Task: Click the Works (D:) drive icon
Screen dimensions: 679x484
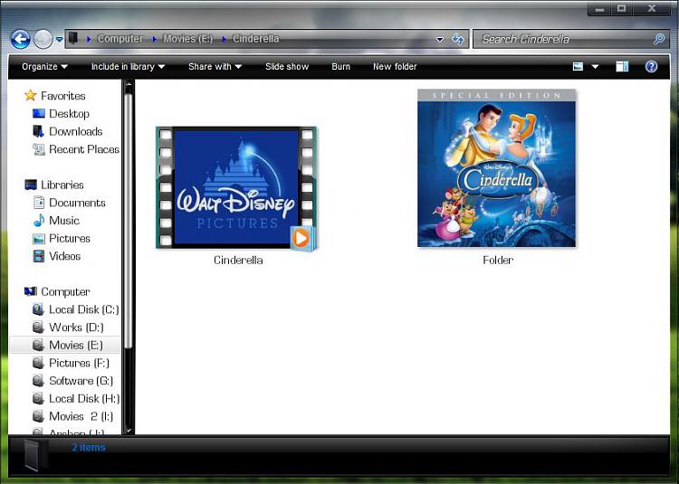Action: click(x=38, y=327)
